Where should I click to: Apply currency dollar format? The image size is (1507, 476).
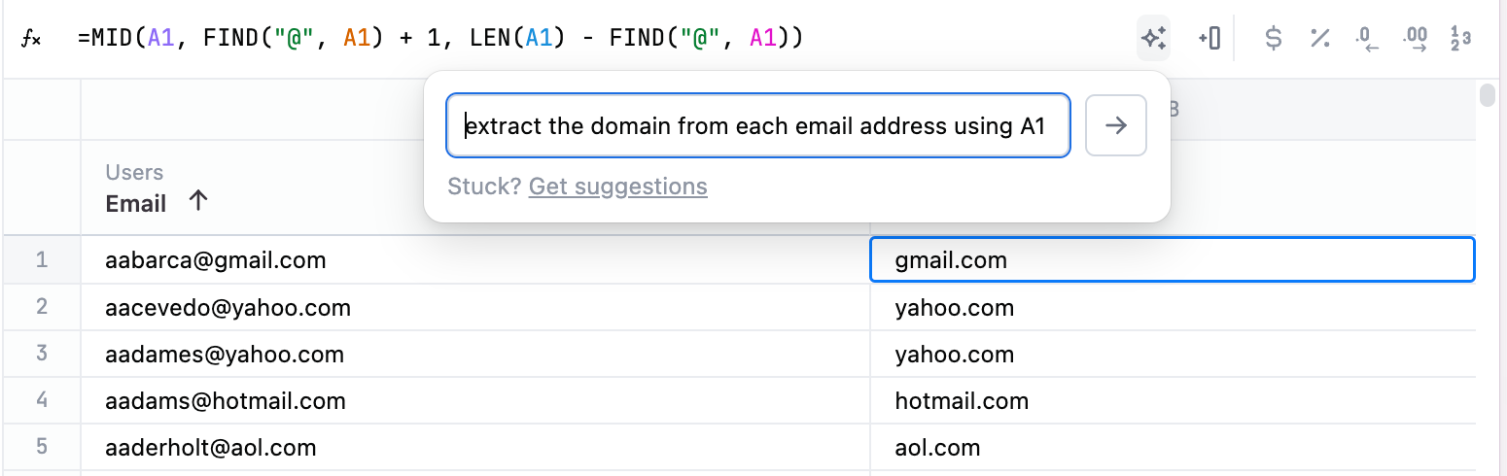(x=1273, y=39)
